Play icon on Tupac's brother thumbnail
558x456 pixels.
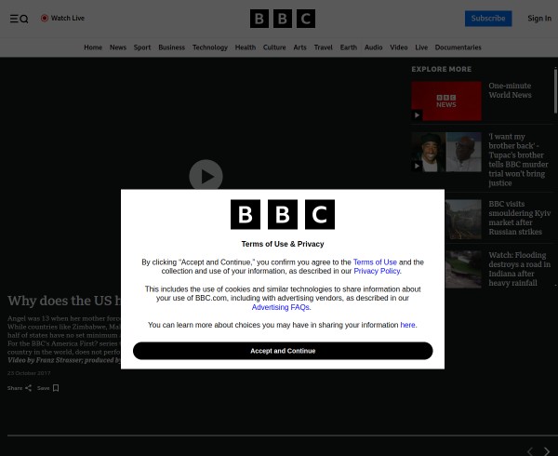[417, 166]
